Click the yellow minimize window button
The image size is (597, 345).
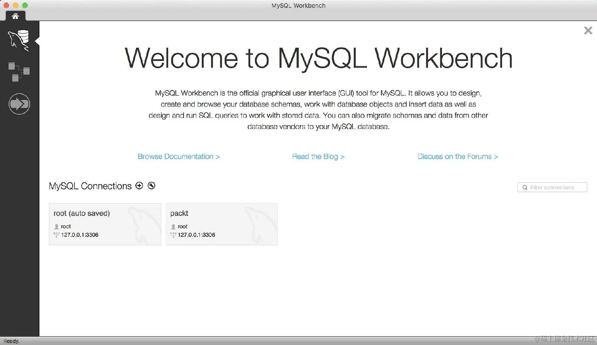(x=15, y=5)
